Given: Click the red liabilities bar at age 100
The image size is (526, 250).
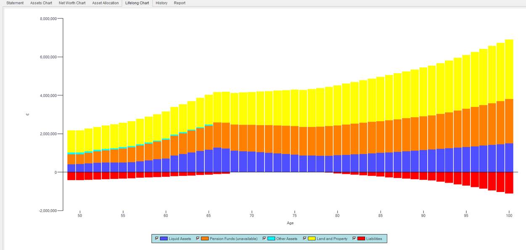Looking at the screenshot, I should (509, 183).
